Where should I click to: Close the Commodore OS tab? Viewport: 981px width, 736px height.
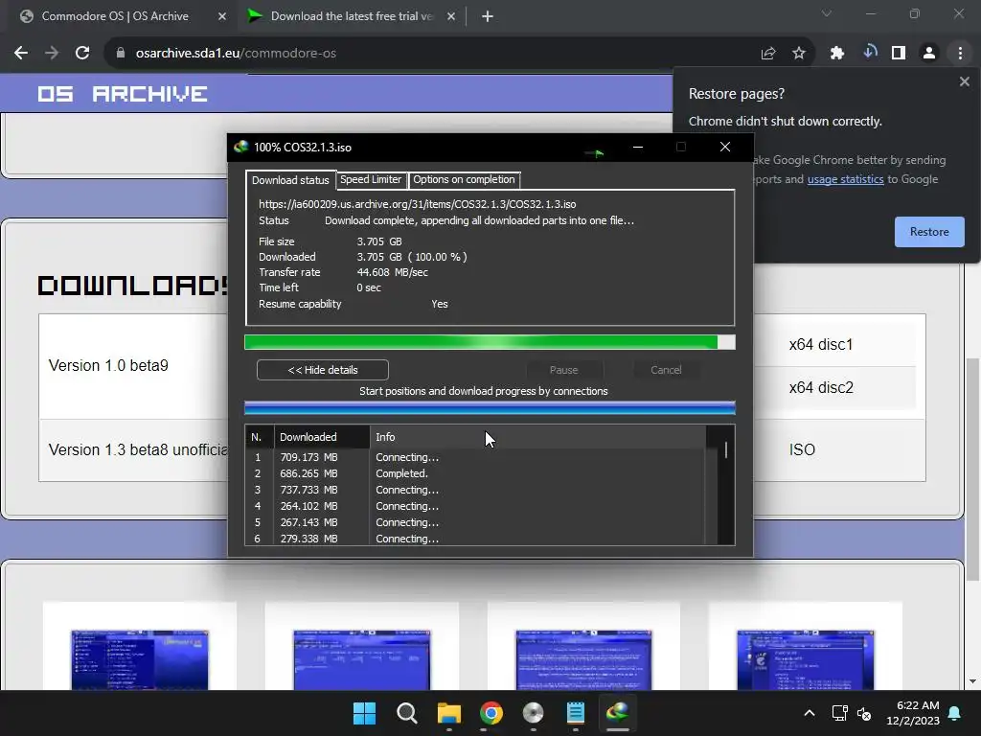[222, 16]
